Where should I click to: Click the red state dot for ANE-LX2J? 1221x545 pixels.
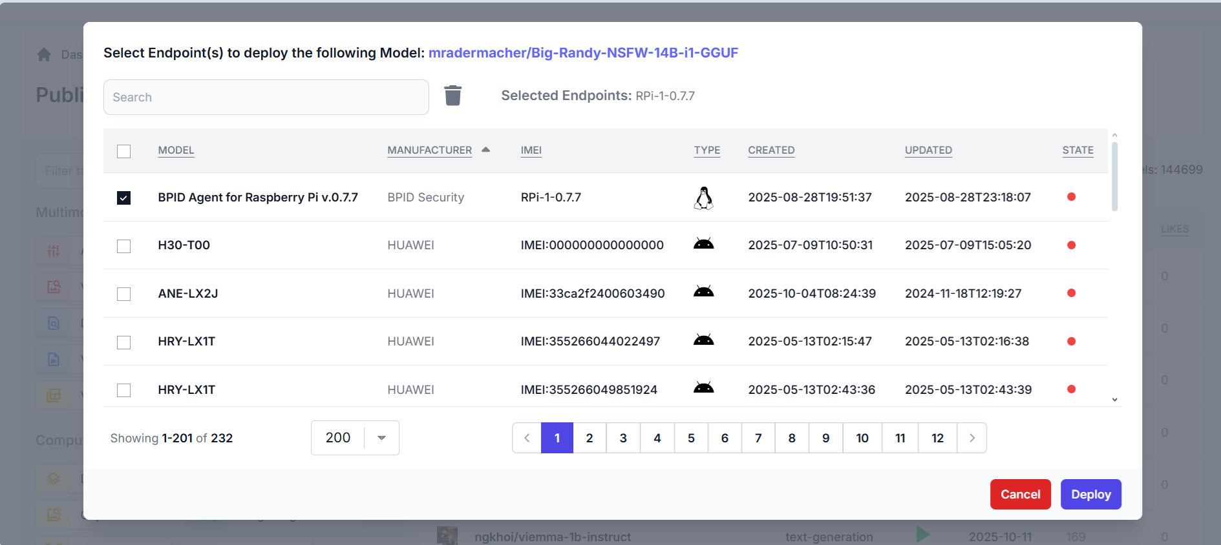(1070, 293)
